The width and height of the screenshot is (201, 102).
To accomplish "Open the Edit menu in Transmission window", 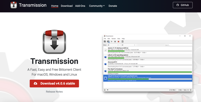I will point(109,39).
